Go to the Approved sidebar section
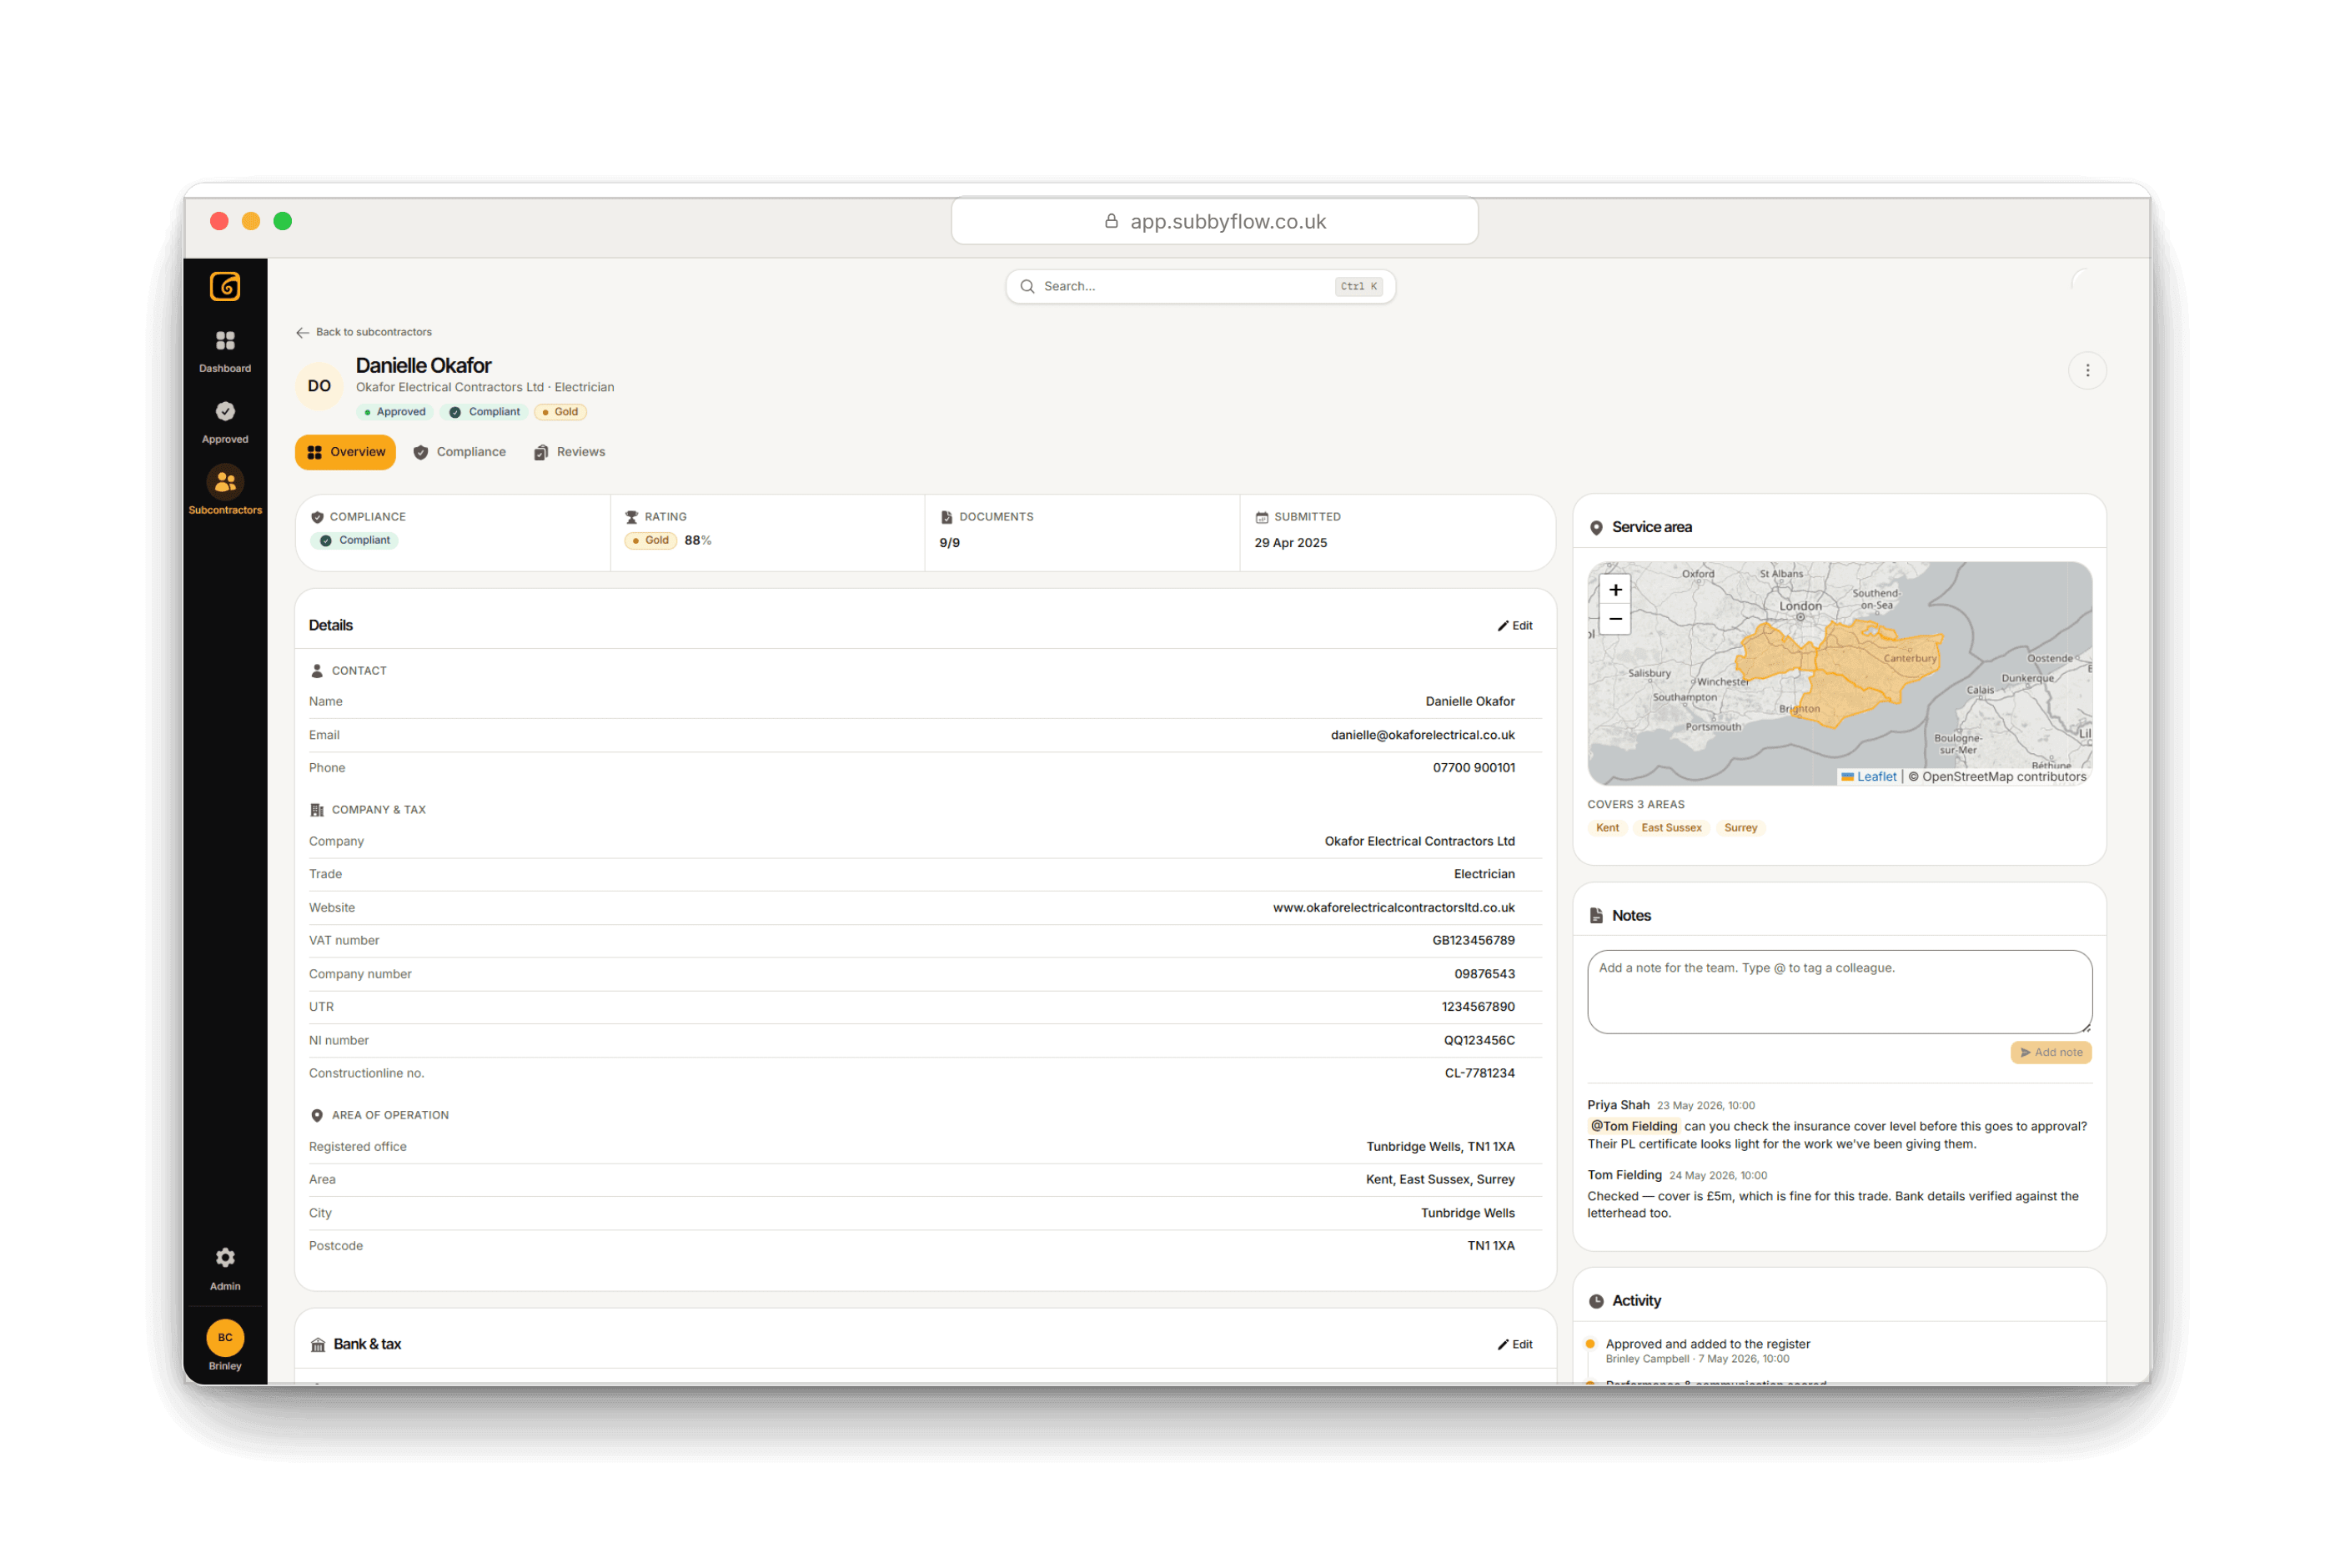The width and height of the screenshot is (2335, 1568). point(225,423)
